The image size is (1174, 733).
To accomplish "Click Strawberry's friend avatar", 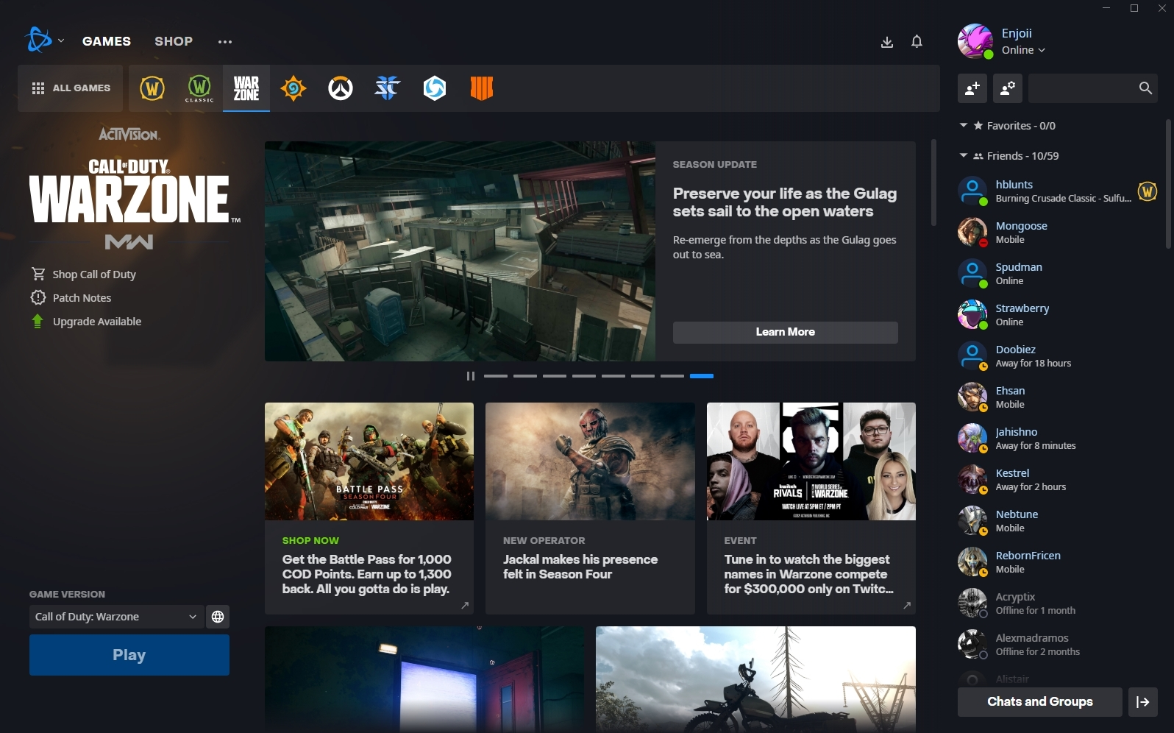I will [x=972, y=315].
